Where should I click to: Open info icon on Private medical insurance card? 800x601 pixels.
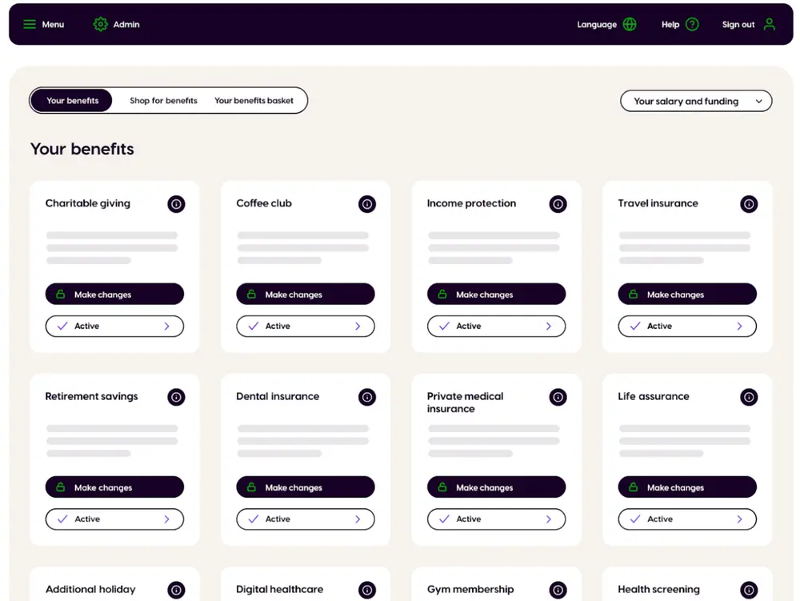pos(558,397)
